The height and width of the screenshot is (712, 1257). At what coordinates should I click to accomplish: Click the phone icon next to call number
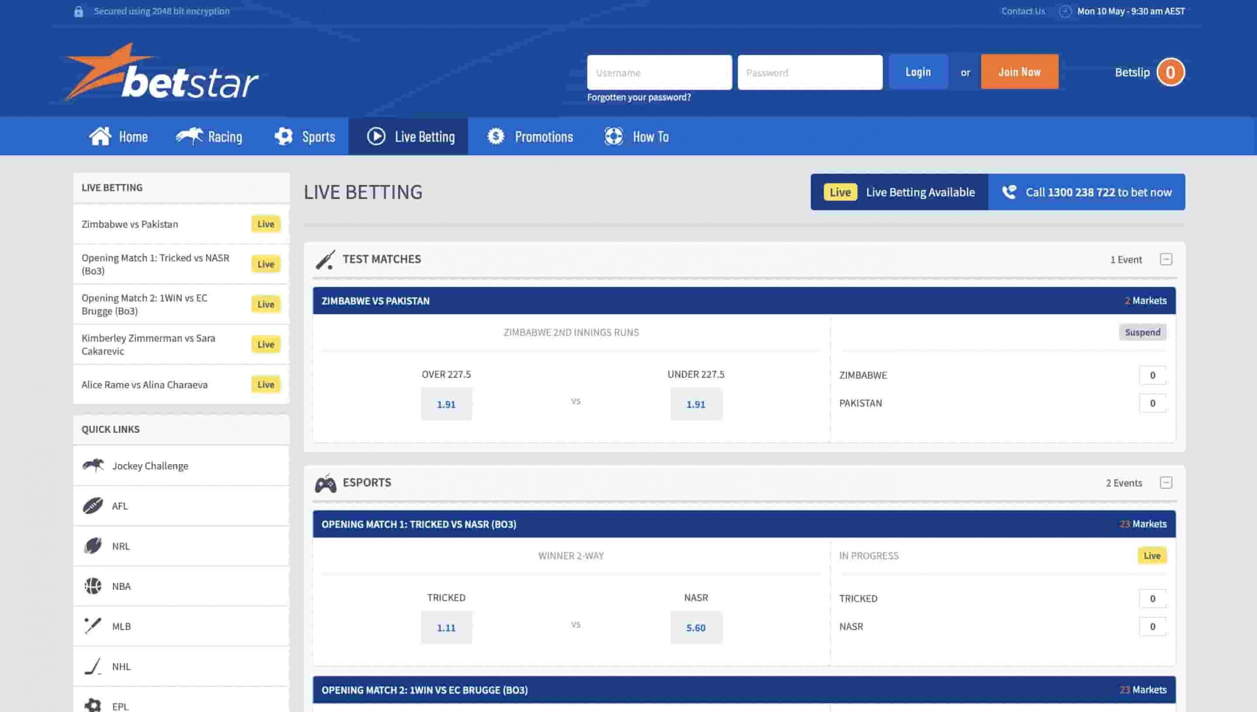[1009, 192]
